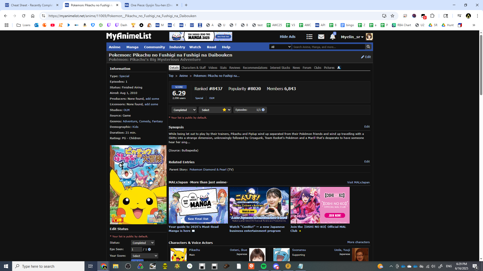Open the Twitch bookmark icon

[x=109, y=25]
